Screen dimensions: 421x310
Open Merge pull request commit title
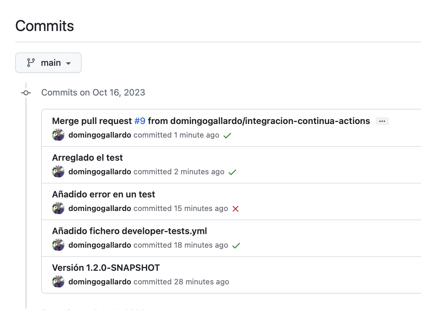[x=92, y=121]
